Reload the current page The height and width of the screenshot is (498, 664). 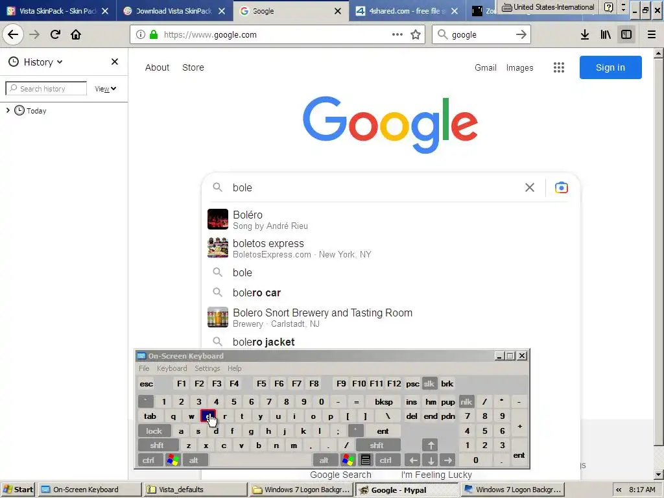55,34
